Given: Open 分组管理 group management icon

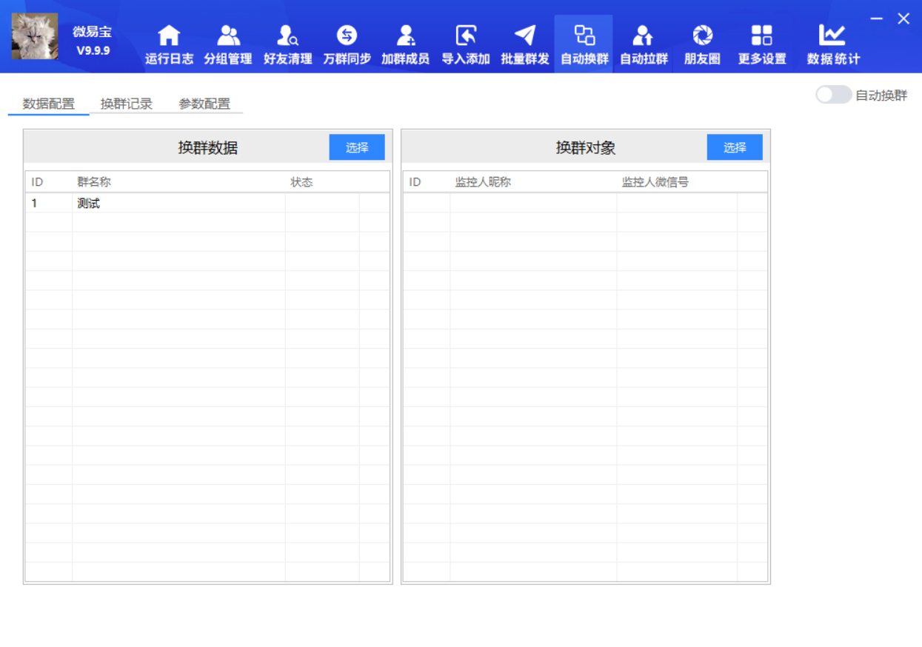Looking at the screenshot, I should pyautogui.click(x=228, y=36).
